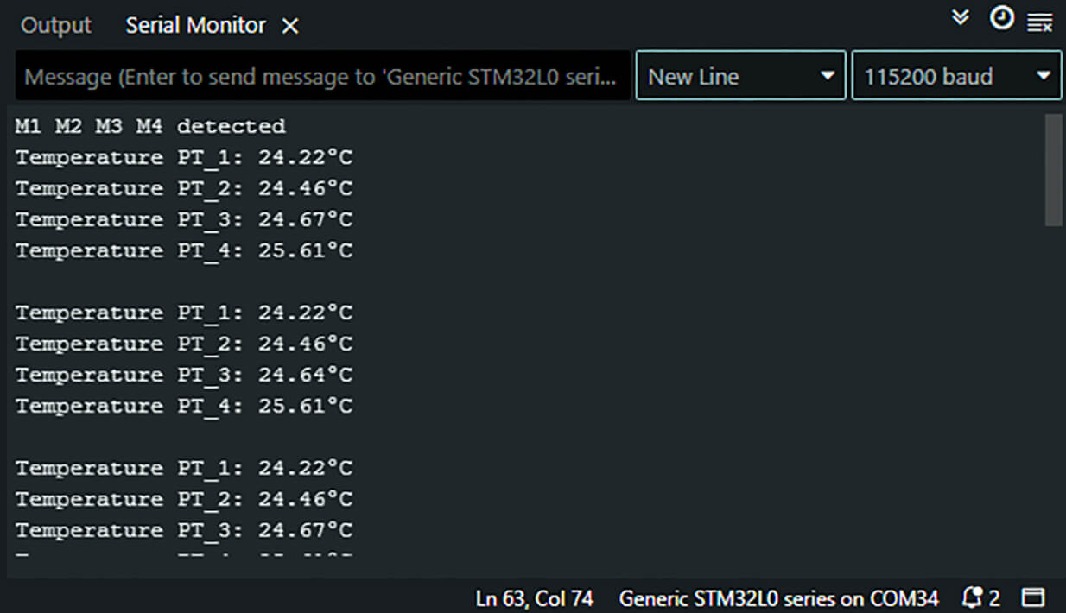1066x613 pixels.
Task: Open the New Line line-ending dropdown
Action: pos(740,75)
